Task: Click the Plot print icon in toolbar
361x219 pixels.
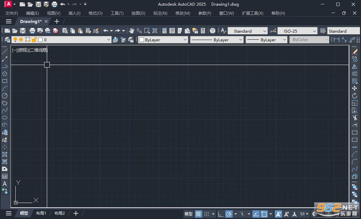Action: 32,31
